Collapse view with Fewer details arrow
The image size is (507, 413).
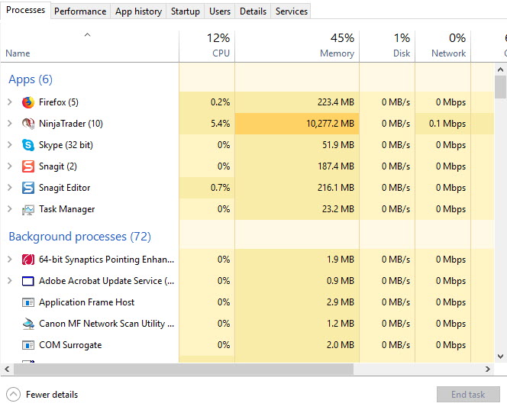13,395
